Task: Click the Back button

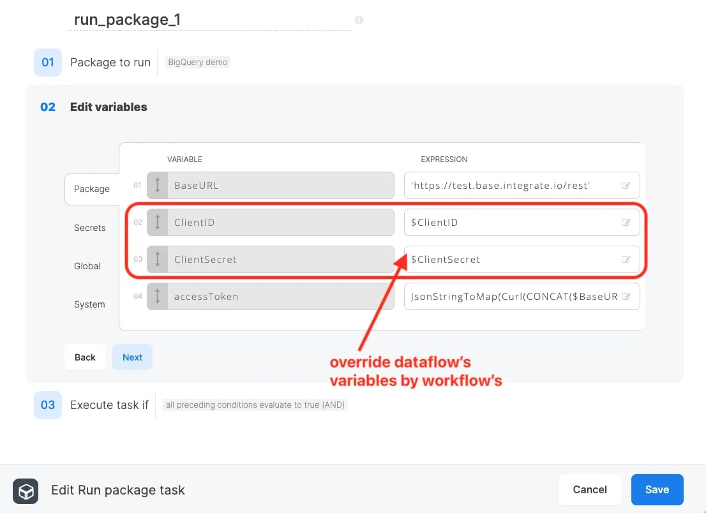Action: point(85,357)
